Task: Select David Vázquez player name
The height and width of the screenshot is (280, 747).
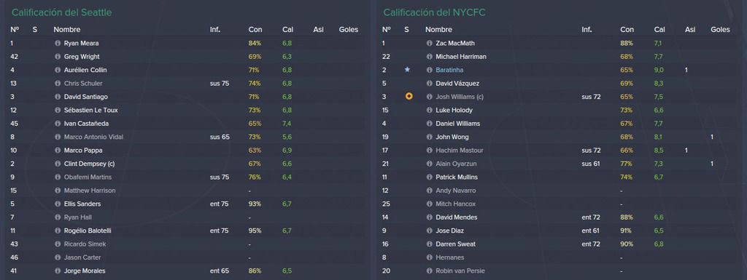Action: pyautogui.click(x=457, y=84)
